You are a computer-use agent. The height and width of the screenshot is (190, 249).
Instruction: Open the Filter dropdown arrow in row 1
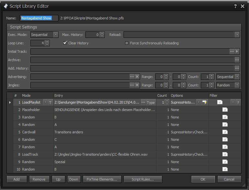tap(233, 102)
